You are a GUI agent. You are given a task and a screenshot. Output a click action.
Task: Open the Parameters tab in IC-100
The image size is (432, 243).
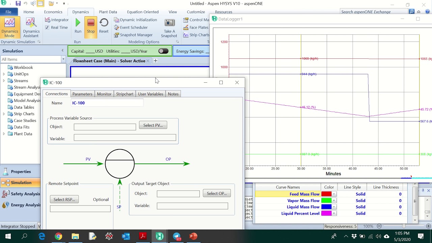coord(82,94)
